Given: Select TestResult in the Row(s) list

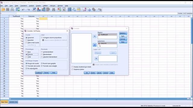Looking at the screenshot, I should click(107, 35).
